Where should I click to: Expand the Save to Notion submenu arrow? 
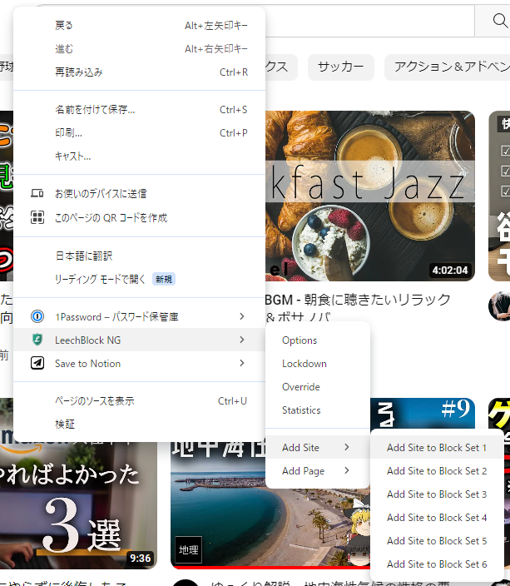pos(241,363)
